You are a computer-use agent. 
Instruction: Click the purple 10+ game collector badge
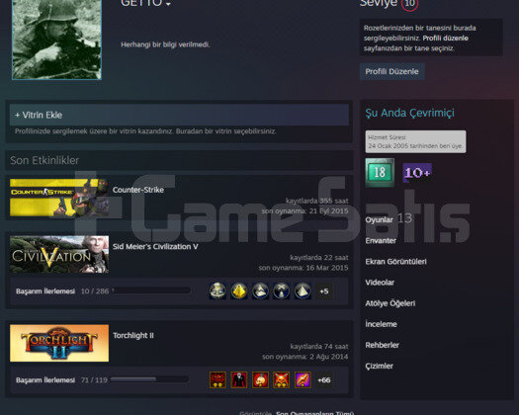point(417,172)
